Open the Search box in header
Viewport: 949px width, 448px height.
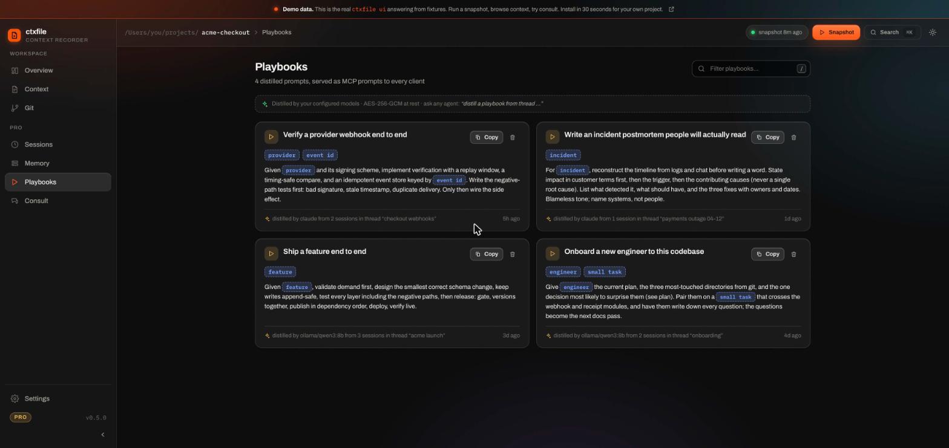892,32
